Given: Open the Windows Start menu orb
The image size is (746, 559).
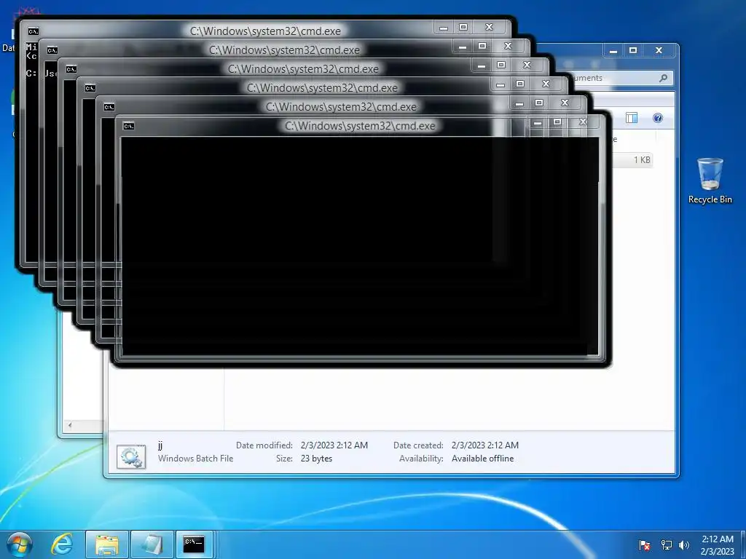Looking at the screenshot, I should (20, 544).
